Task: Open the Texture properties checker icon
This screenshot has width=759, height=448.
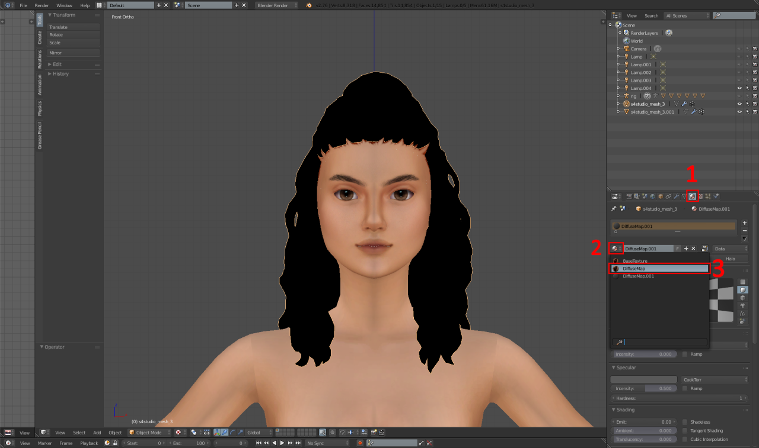Action: [x=701, y=196]
